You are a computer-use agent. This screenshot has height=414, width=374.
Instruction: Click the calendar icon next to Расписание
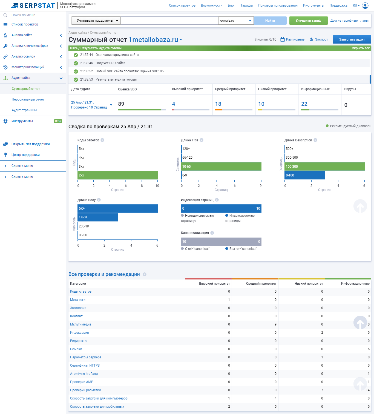tap(283, 39)
